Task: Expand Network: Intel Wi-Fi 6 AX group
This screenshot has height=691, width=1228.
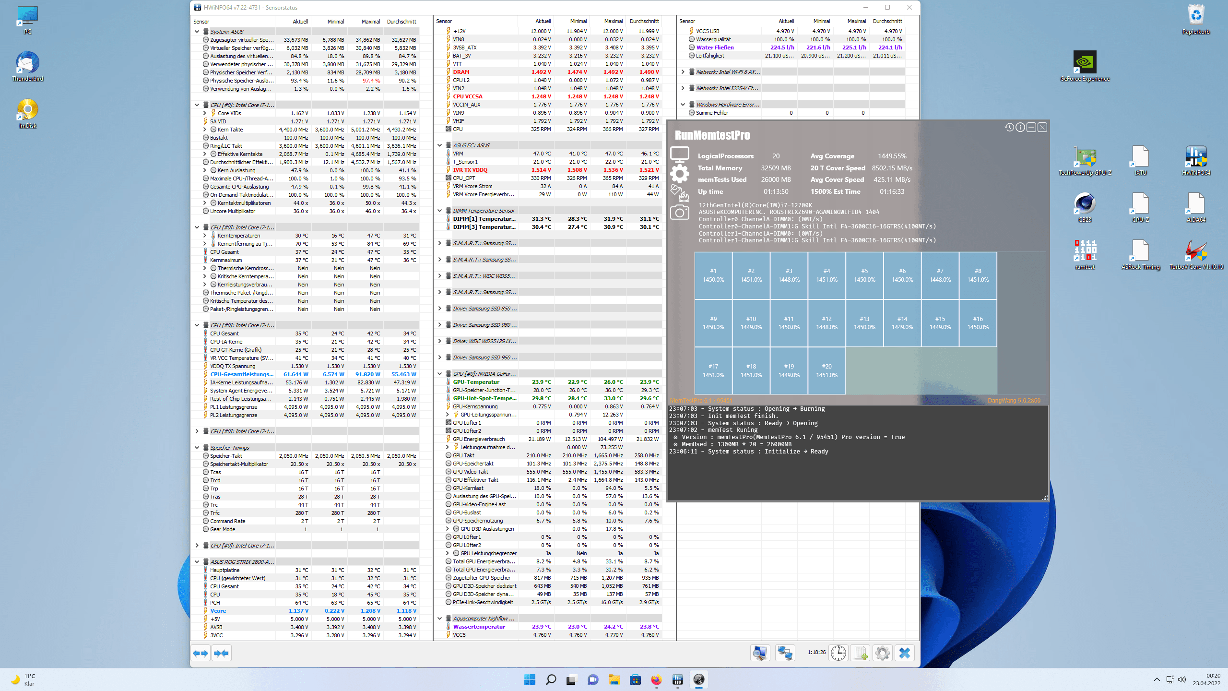Action: tap(683, 72)
